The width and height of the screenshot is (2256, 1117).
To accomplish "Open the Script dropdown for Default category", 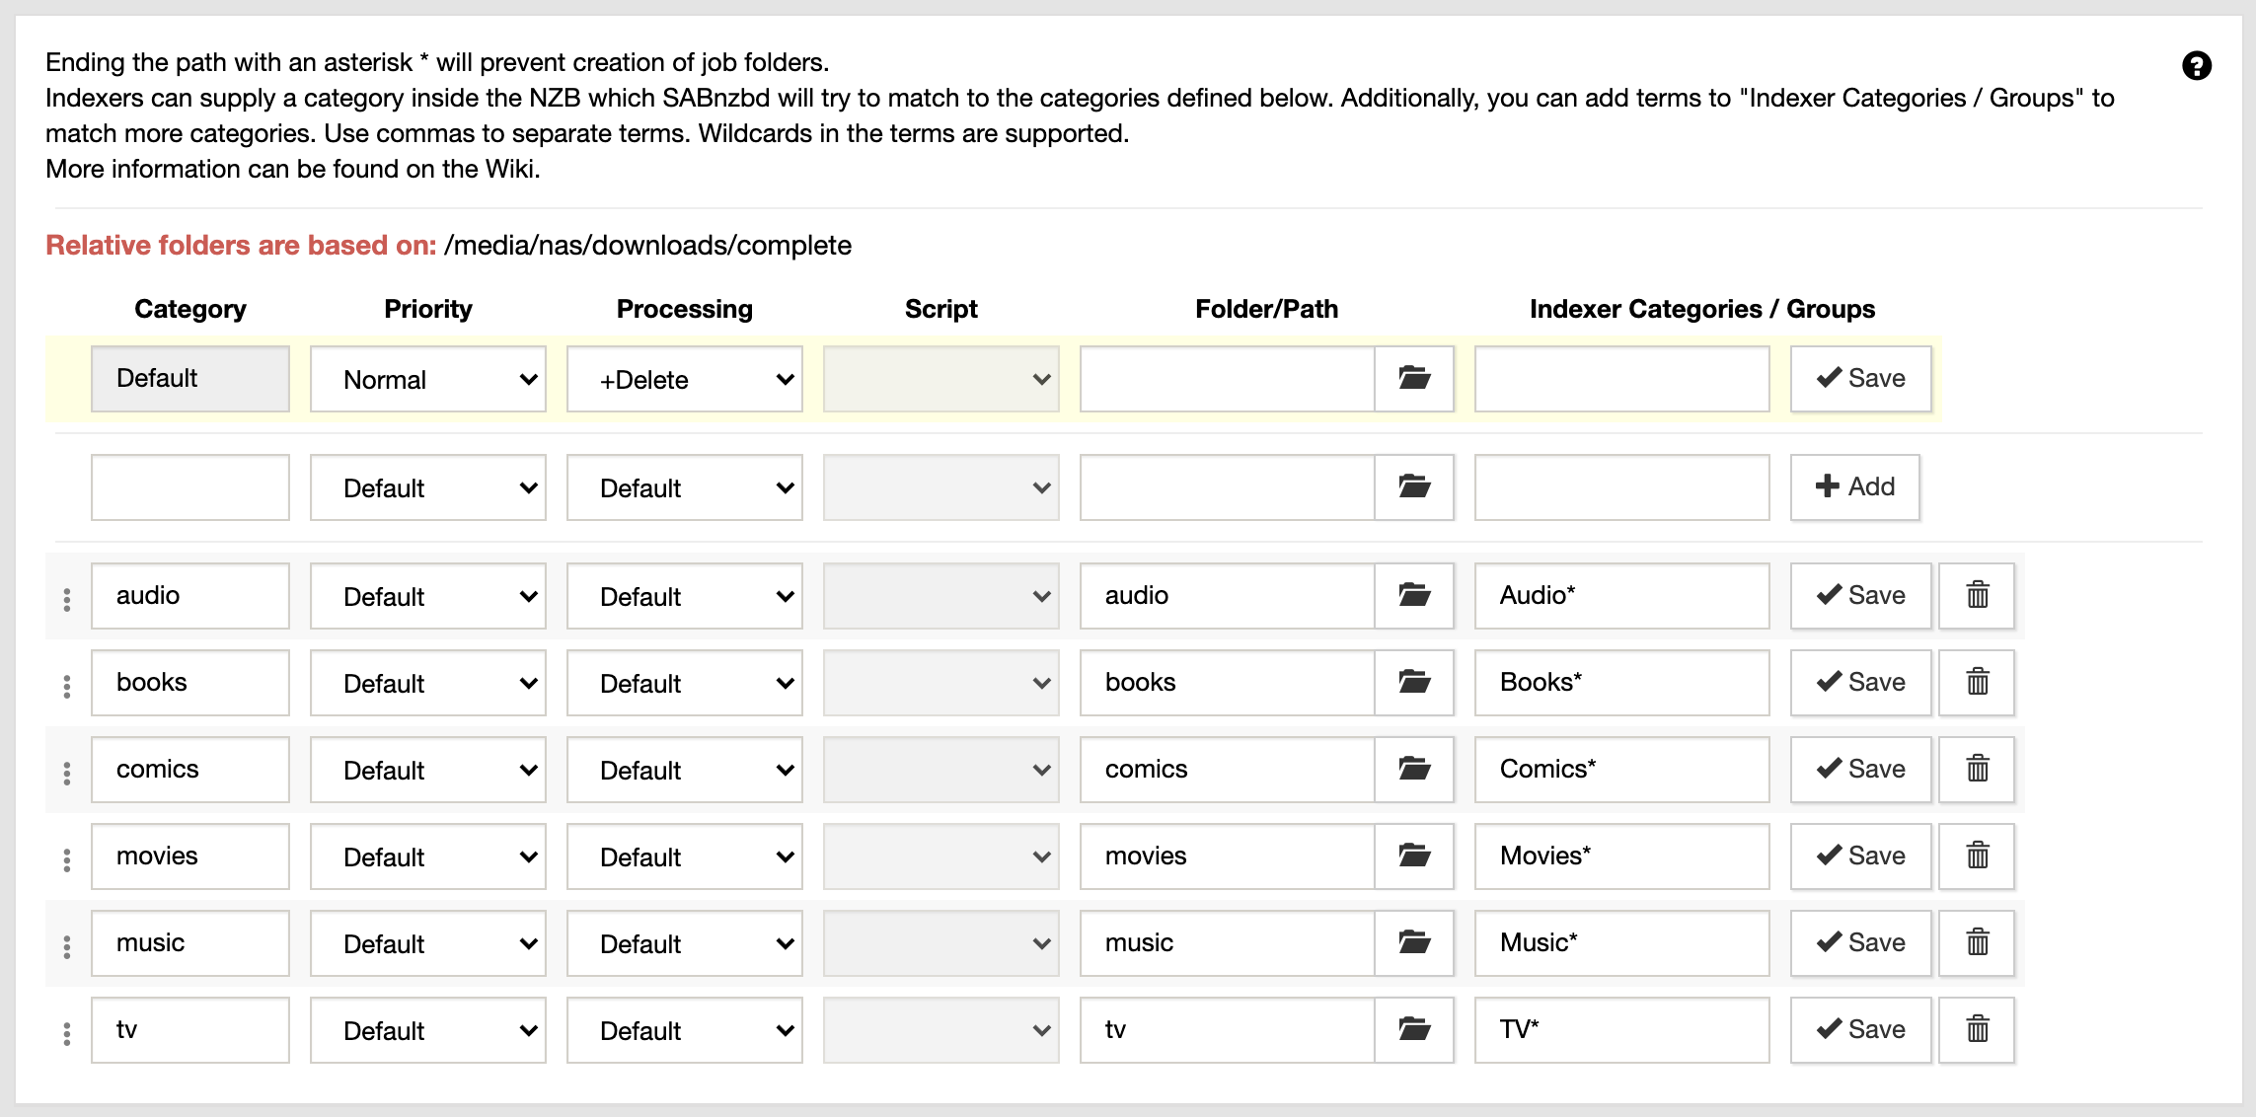I will (940, 379).
